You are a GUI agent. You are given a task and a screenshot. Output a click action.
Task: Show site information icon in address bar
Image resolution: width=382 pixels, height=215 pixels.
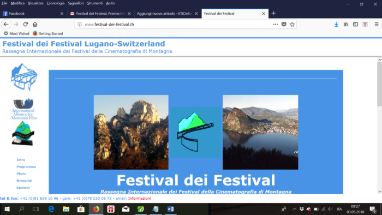point(80,25)
